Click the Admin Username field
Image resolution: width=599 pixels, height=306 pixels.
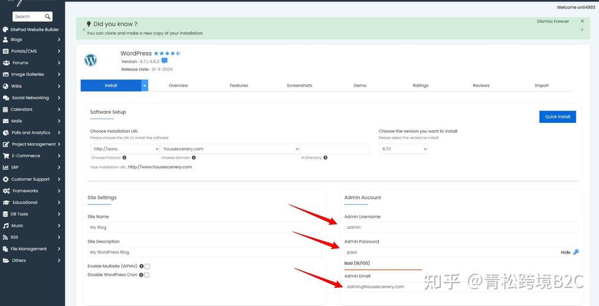pyautogui.click(x=462, y=227)
